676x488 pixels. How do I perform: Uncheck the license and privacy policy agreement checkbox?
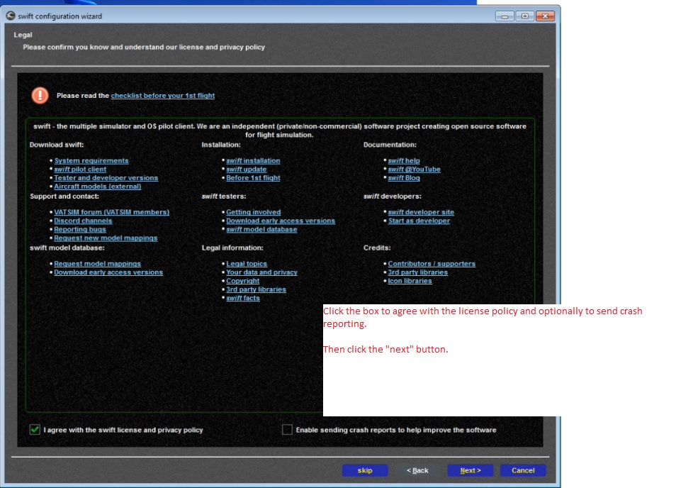35,430
